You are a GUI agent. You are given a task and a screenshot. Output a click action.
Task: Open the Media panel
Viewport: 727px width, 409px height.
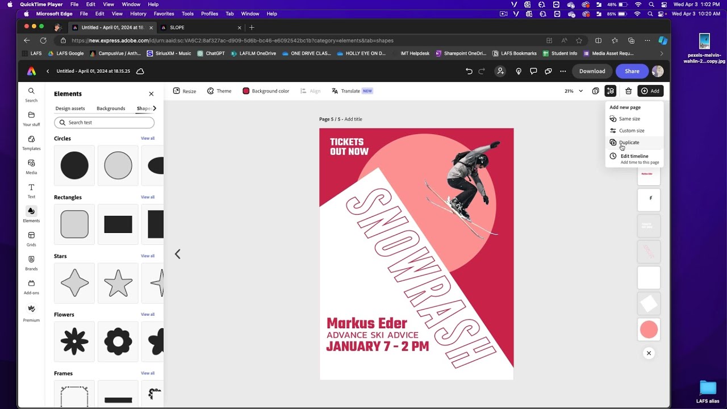coord(31,166)
